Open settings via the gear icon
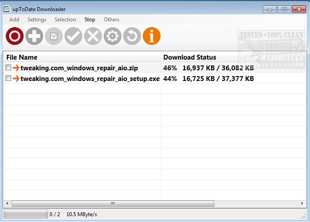This screenshot has height=222, width=310. point(112,36)
